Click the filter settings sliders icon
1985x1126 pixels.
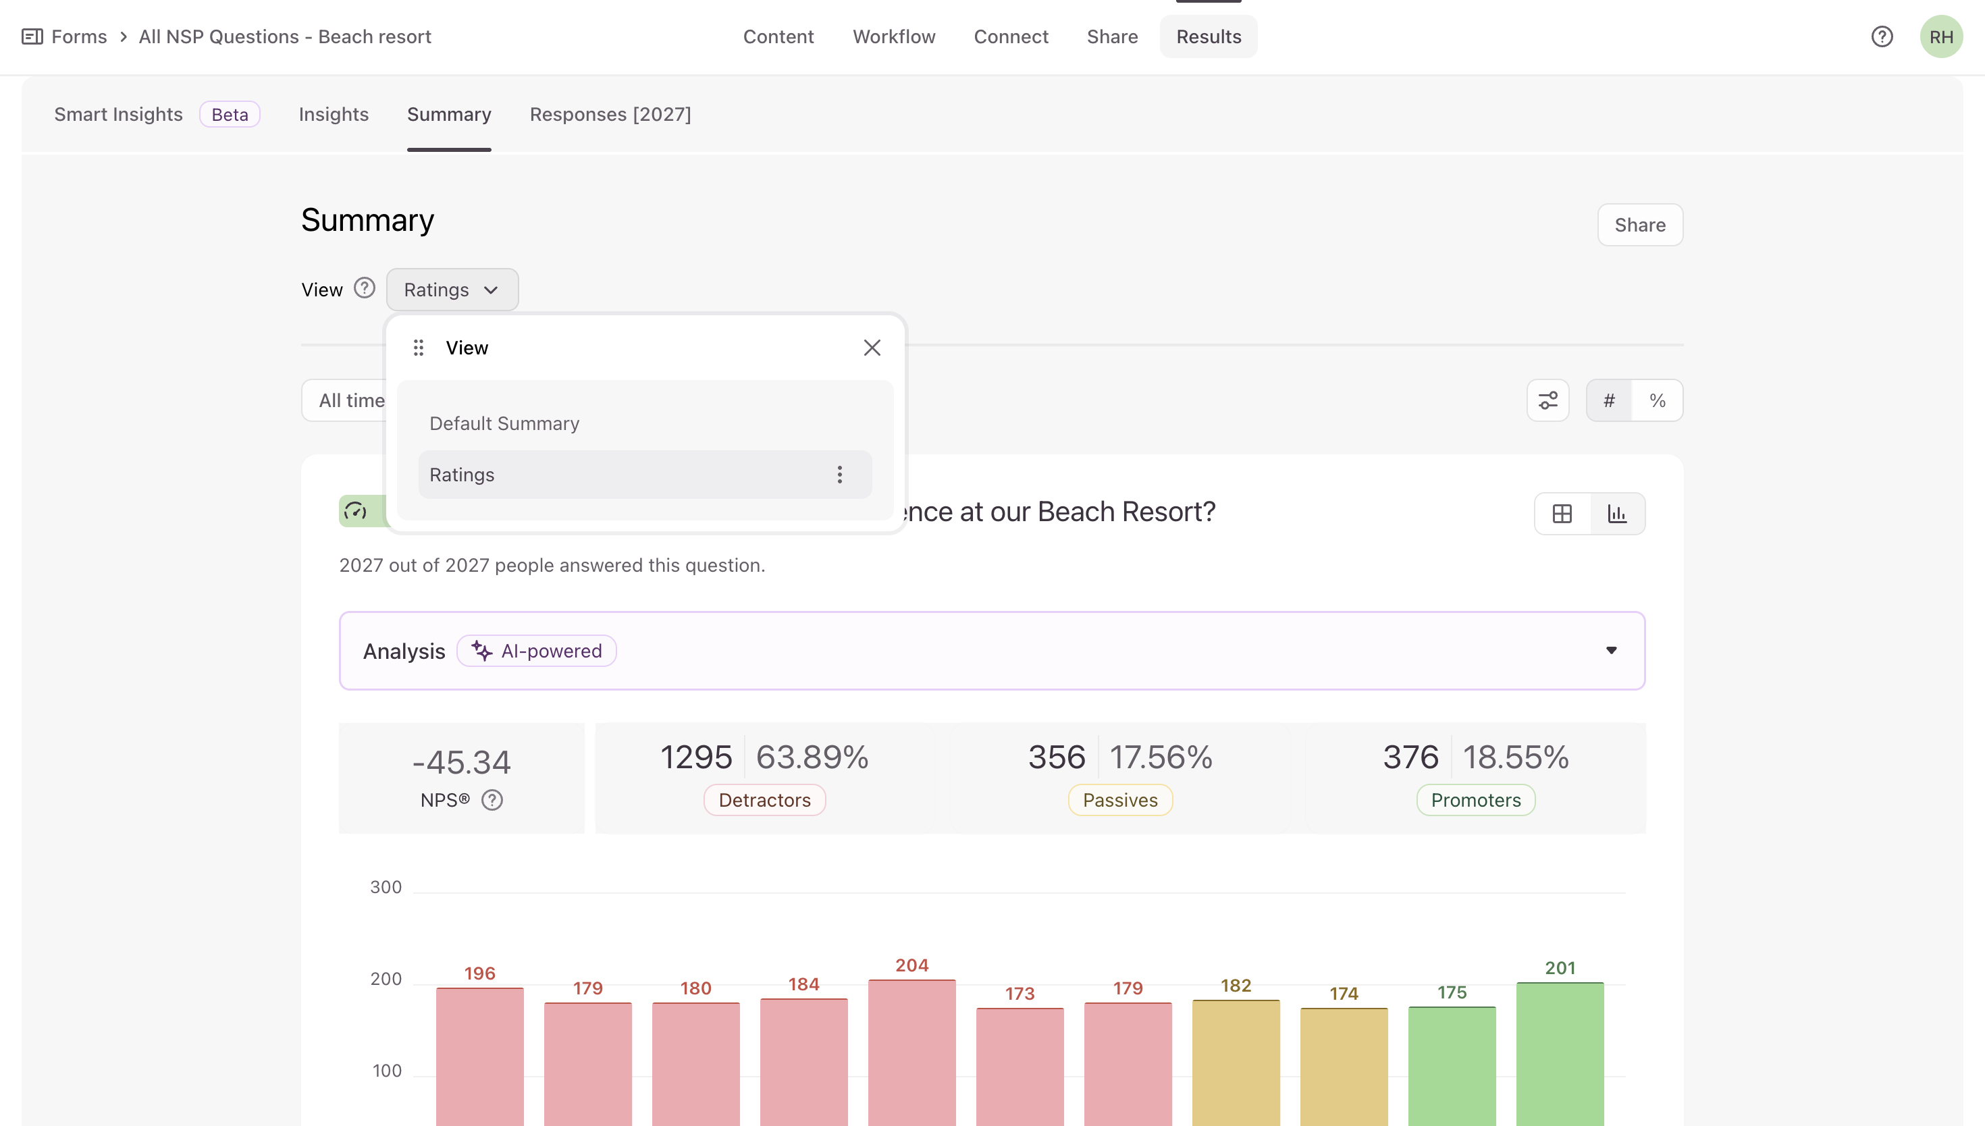(x=1547, y=400)
